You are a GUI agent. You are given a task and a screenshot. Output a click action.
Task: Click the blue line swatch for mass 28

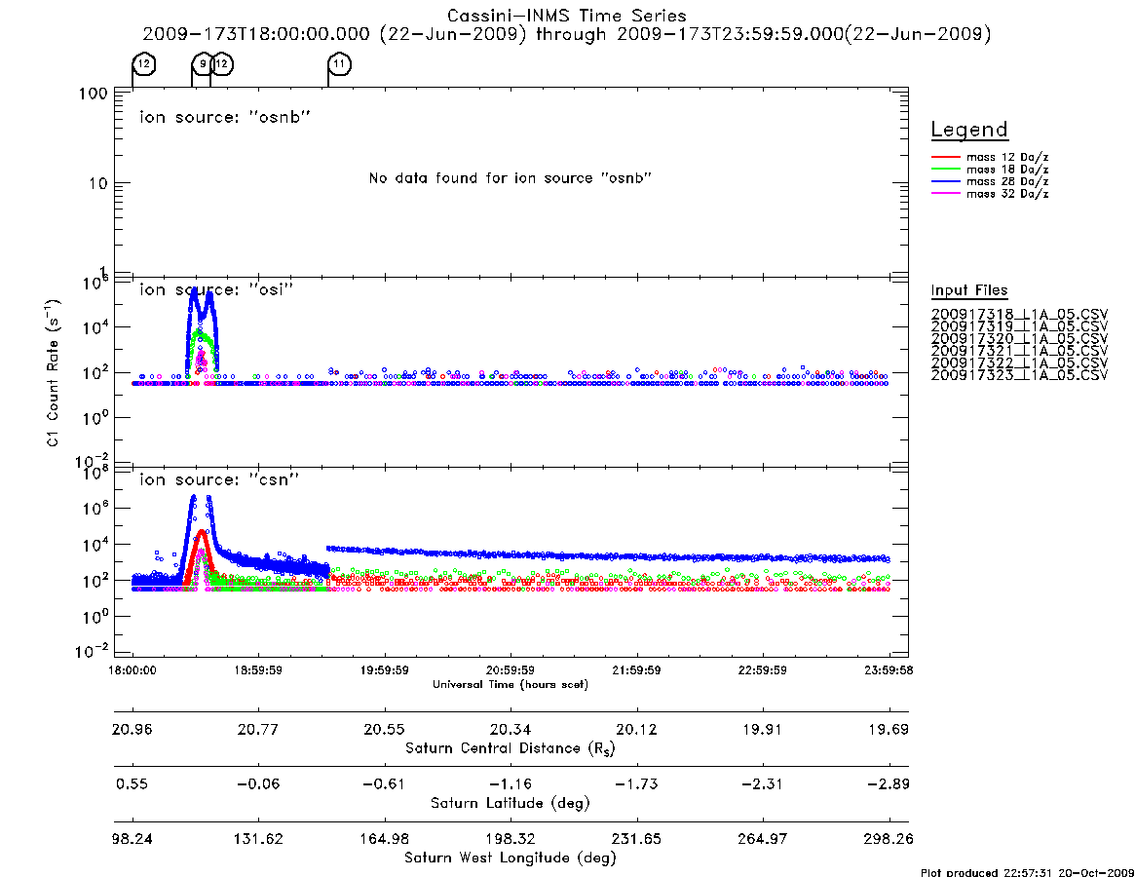pos(945,182)
